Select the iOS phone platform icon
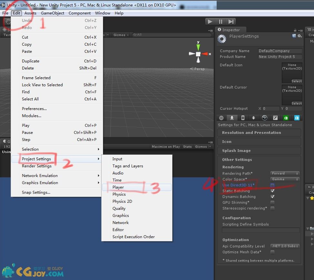Image resolution: width=314 pixels, height=280 pixels. (243, 118)
